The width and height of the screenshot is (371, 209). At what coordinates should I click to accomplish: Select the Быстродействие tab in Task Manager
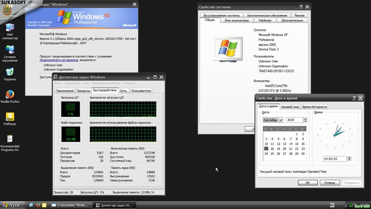[x=105, y=90]
